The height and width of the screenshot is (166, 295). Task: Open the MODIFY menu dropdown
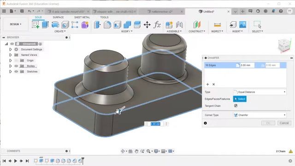tap(127, 31)
